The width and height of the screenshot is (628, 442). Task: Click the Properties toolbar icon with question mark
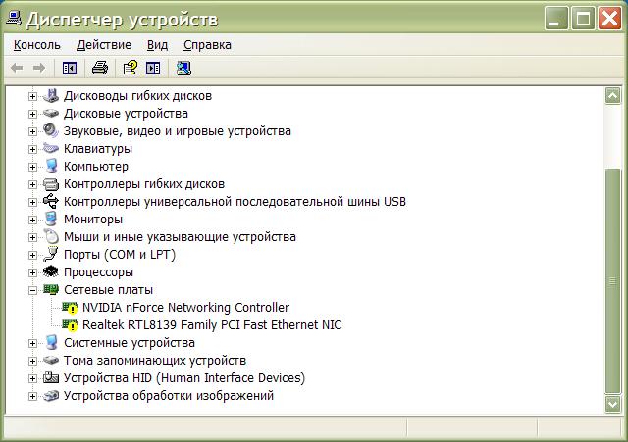point(129,68)
